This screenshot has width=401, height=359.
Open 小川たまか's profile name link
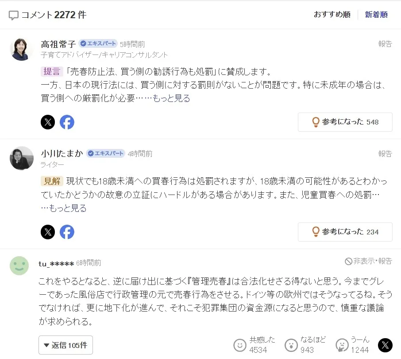(62, 153)
